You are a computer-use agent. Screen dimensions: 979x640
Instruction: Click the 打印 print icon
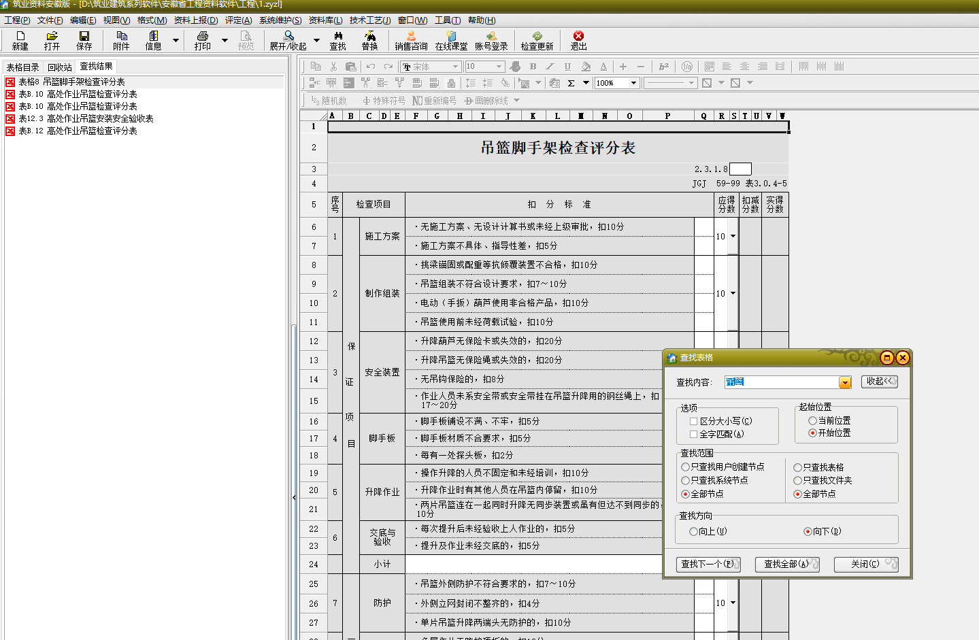(202, 41)
